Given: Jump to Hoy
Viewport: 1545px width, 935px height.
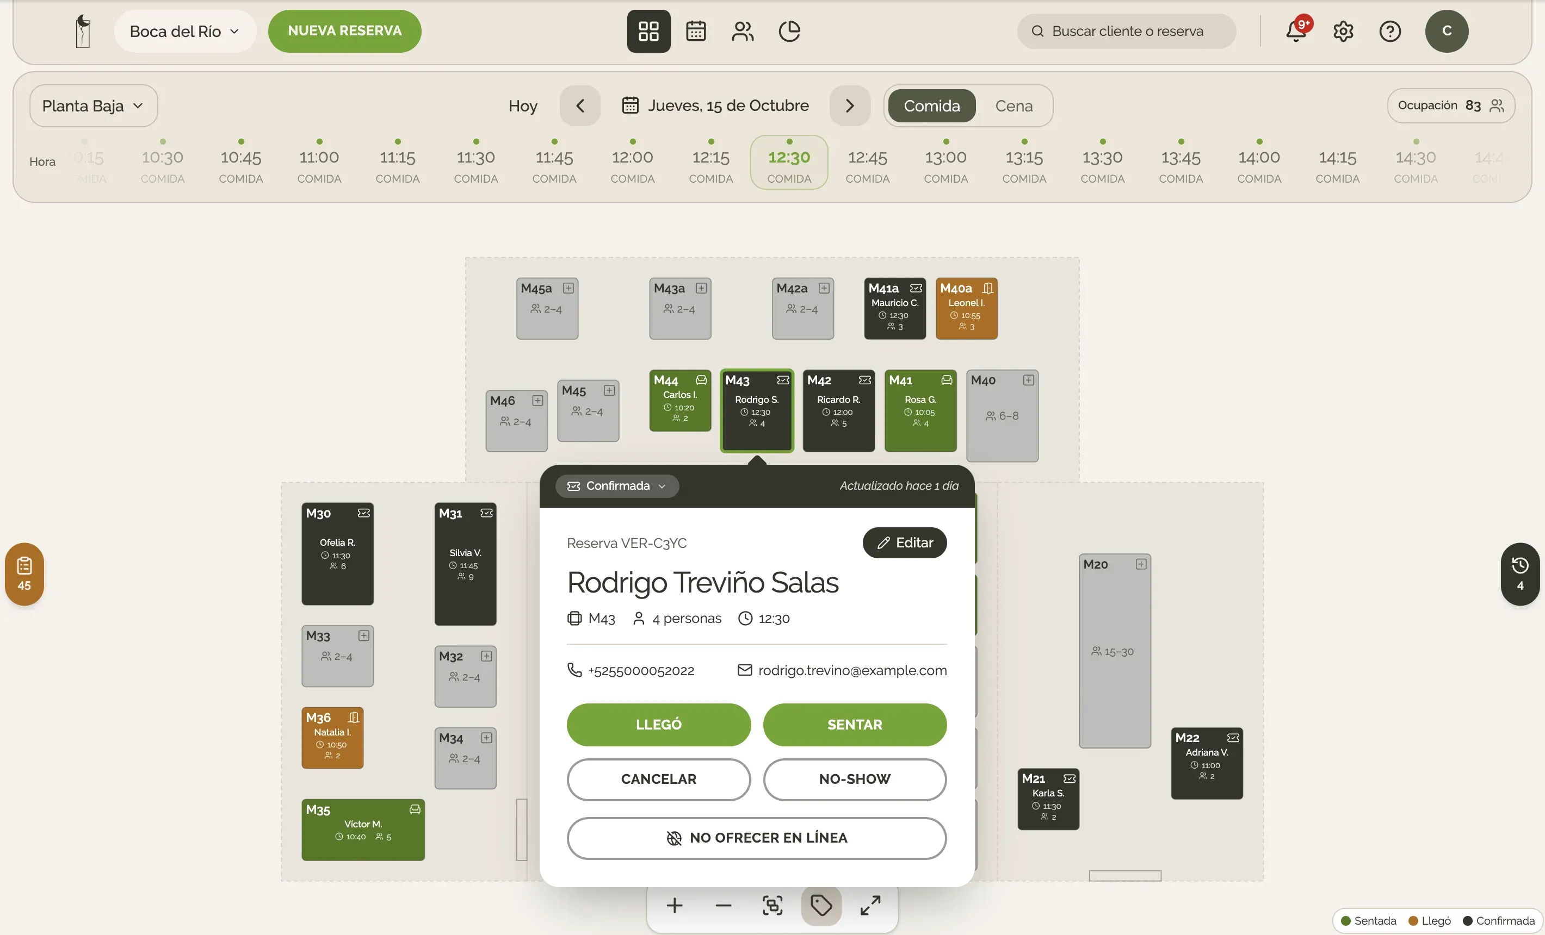Looking at the screenshot, I should click(x=523, y=106).
